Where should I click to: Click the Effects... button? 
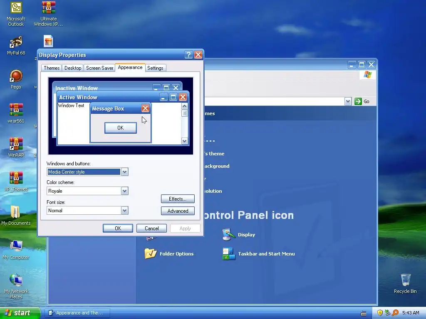click(178, 199)
